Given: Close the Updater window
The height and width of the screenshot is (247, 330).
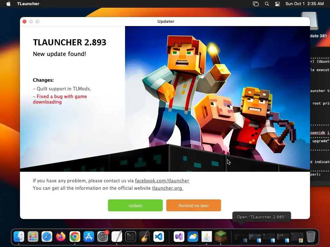Looking at the screenshot, I should [24, 22].
